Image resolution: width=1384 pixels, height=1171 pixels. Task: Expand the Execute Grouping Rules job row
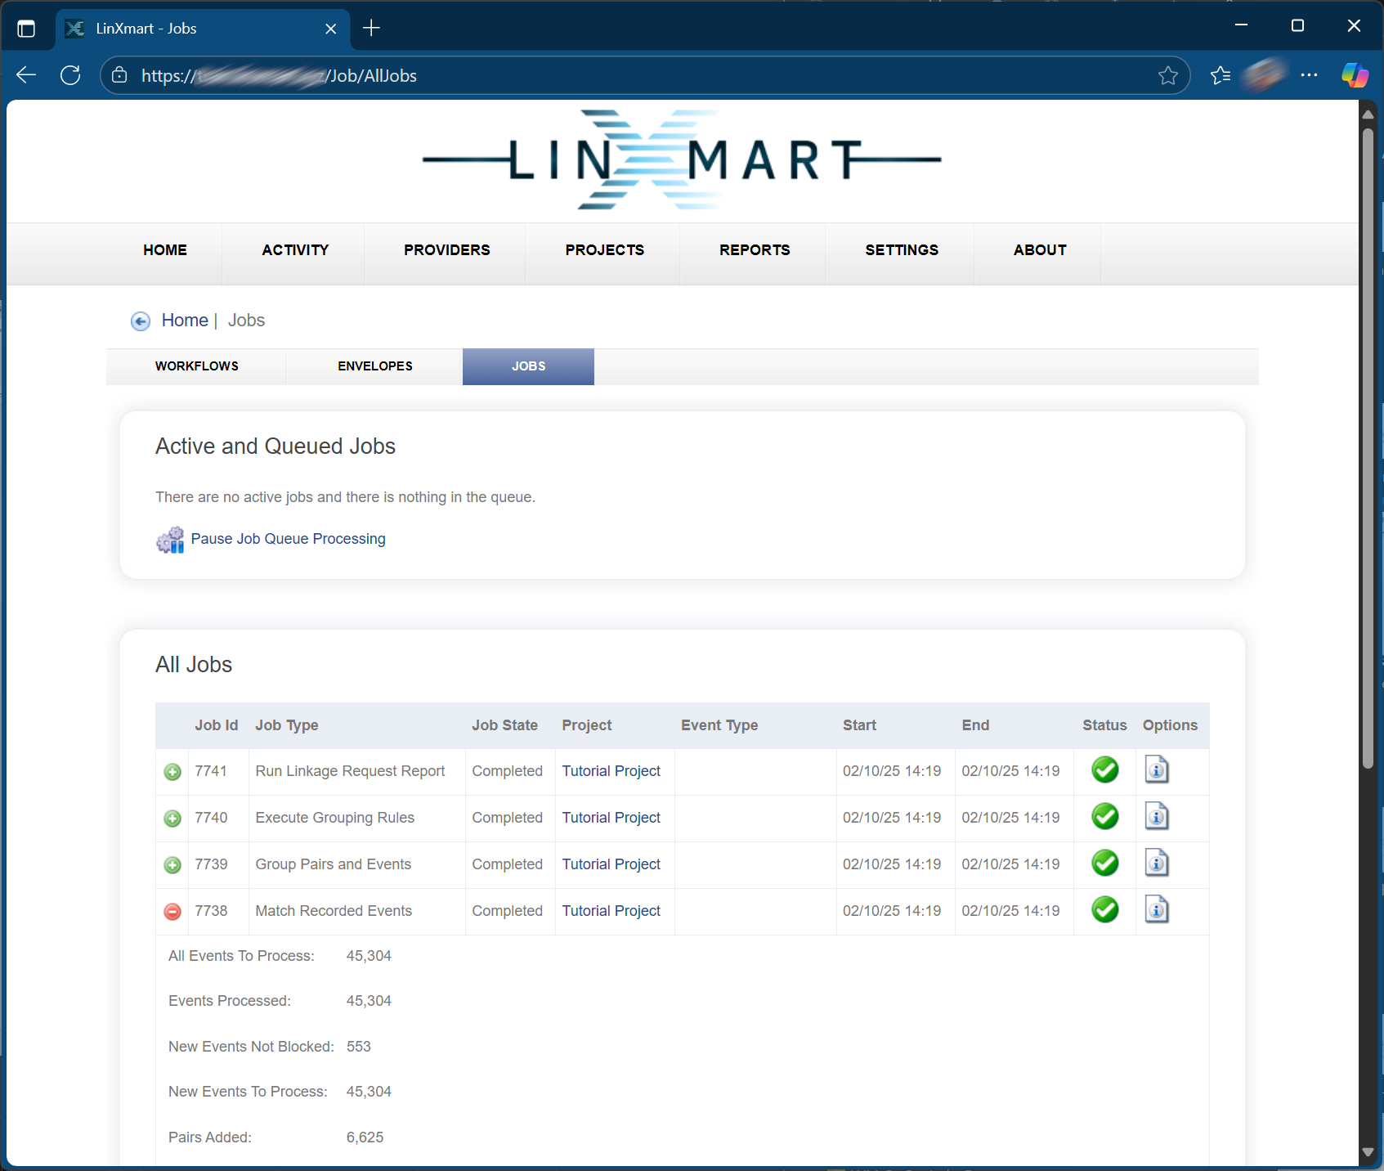(172, 819)
